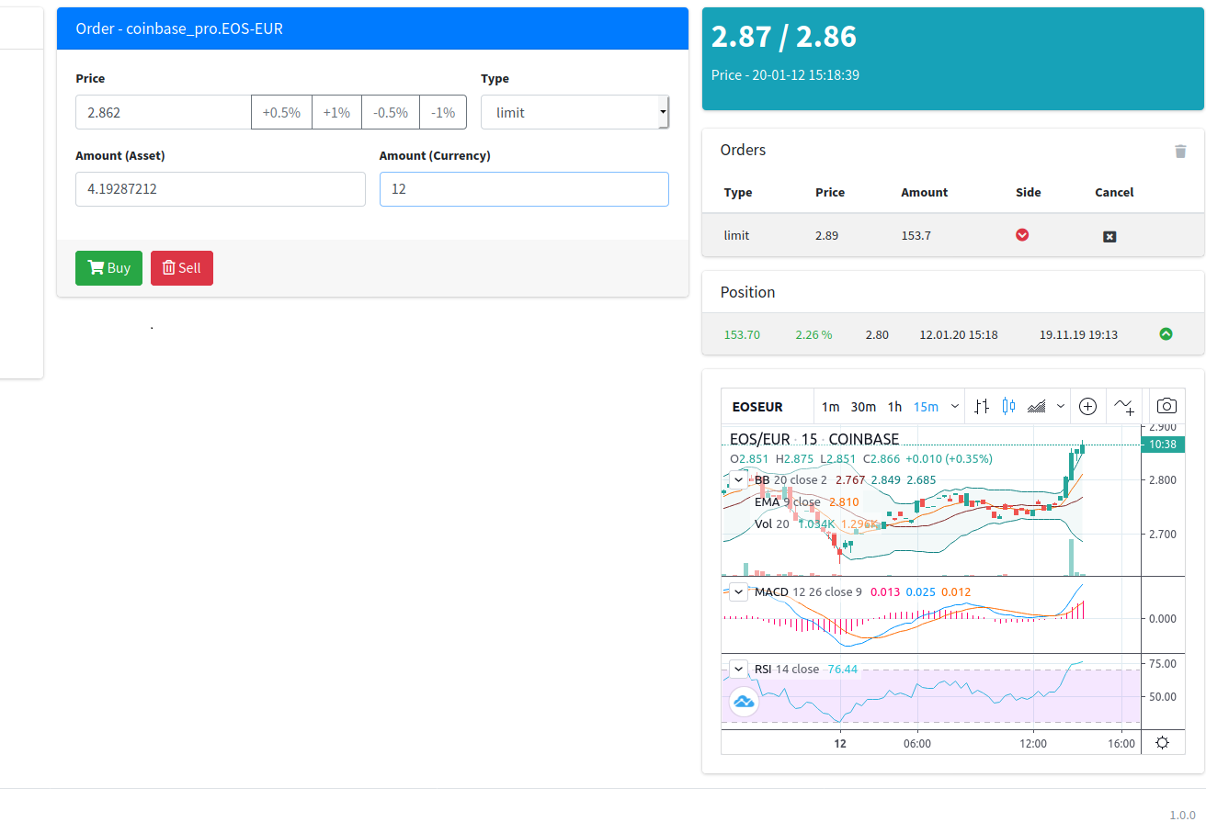Click the green Buy button
Viewport: 1206px width, 822px height.
pyautogui.click(x=108, y=268)
